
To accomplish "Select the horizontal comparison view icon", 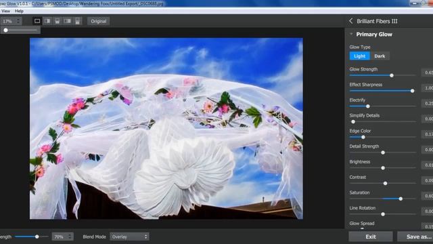I will coord(78,21).
